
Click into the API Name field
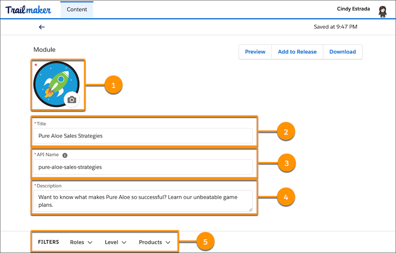pyautogui.click(x=143, y=167)
